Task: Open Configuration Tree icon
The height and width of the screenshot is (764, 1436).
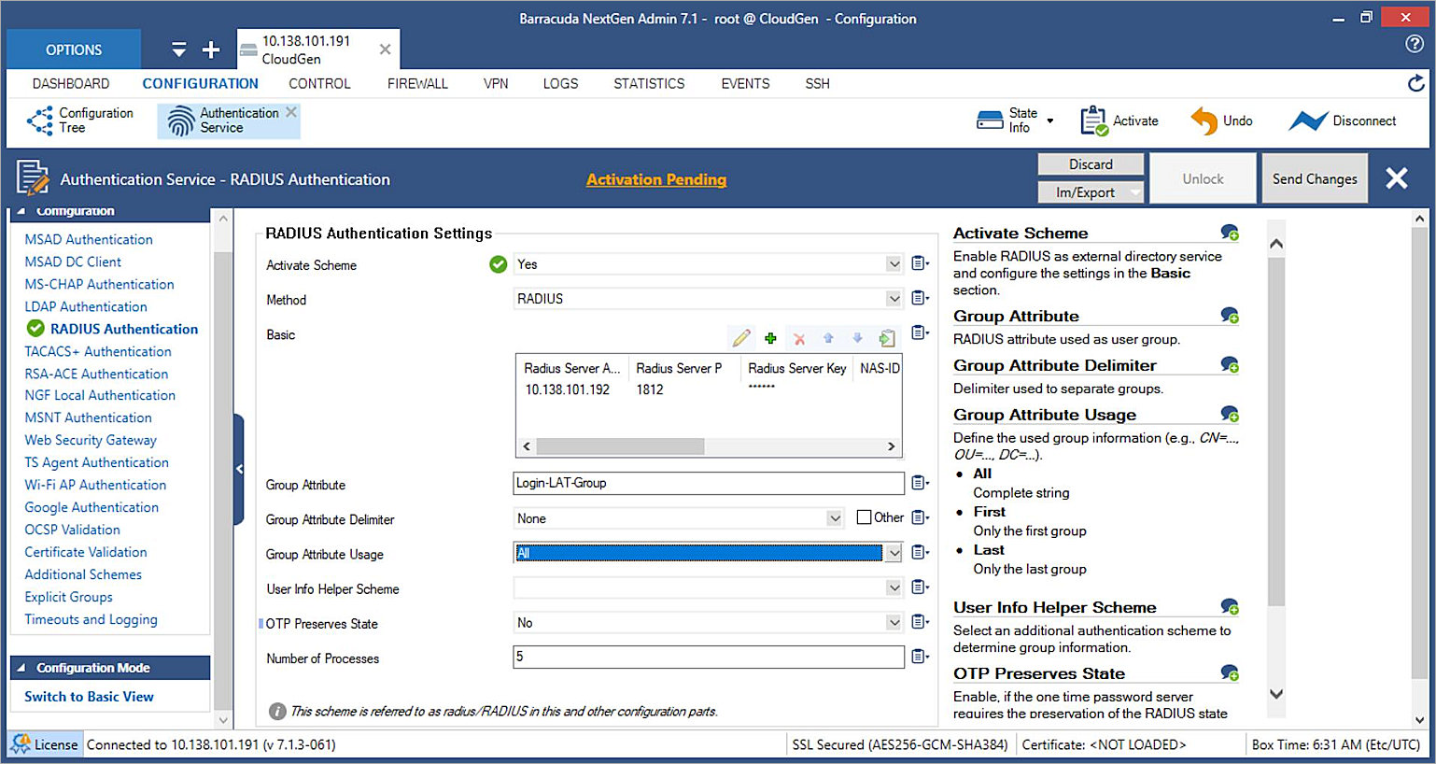Action: click(40, 120)
